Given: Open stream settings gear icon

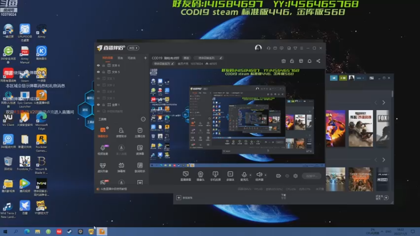Looking at the screenshot, I should point(296,176).
